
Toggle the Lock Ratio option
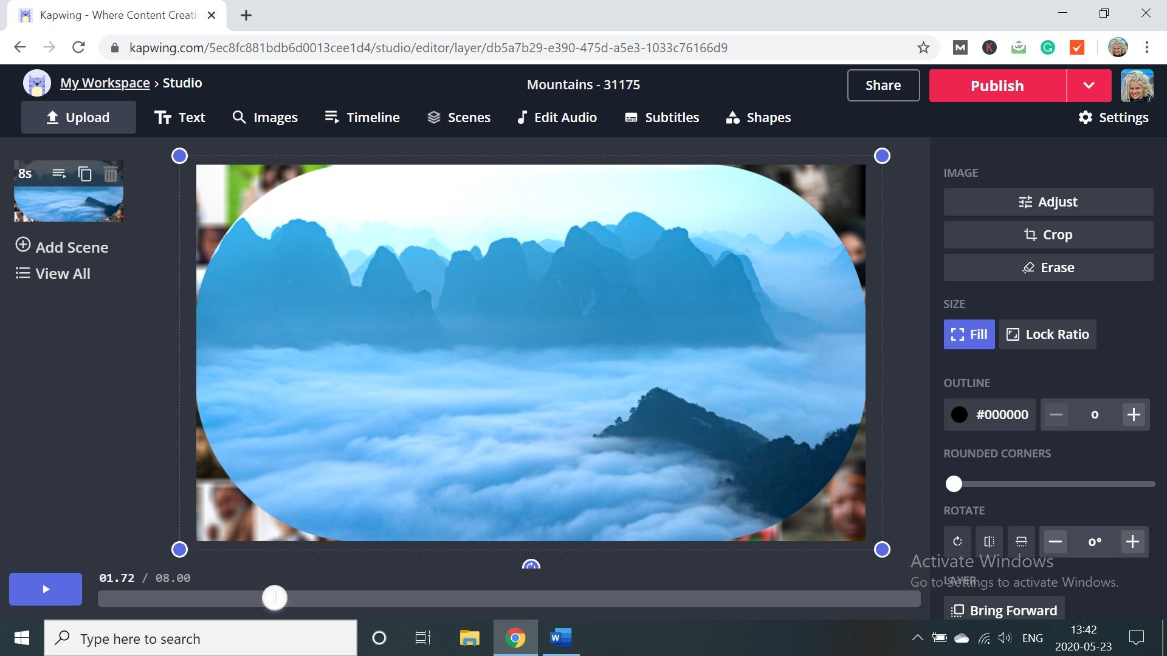tap(1047, 334)
